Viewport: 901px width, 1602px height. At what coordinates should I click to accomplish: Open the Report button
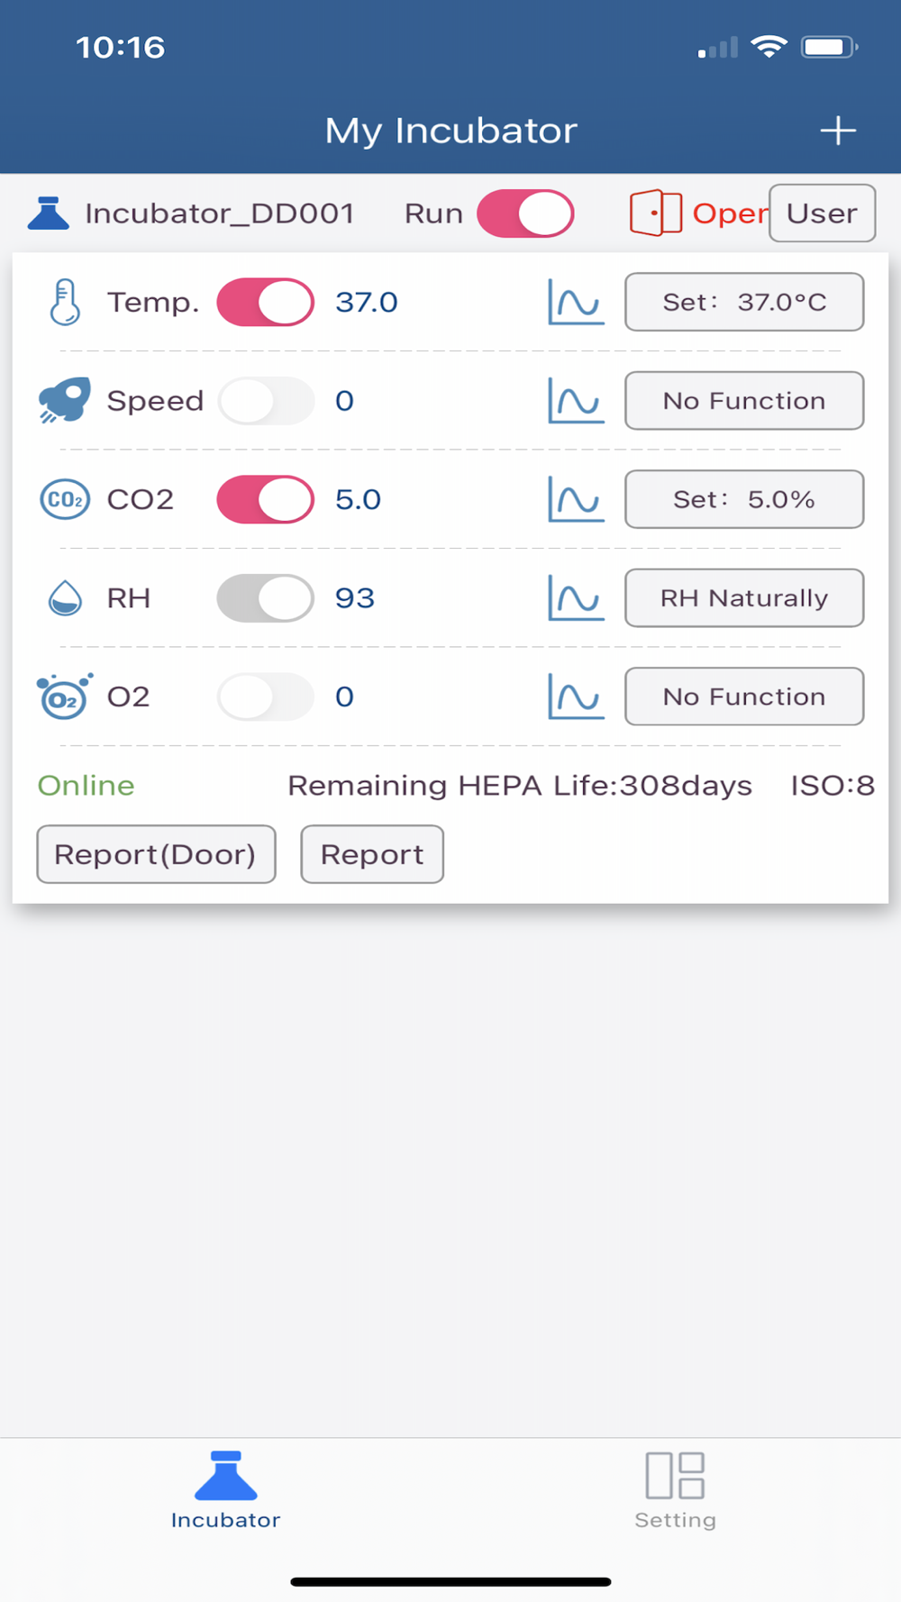point(371,854)
